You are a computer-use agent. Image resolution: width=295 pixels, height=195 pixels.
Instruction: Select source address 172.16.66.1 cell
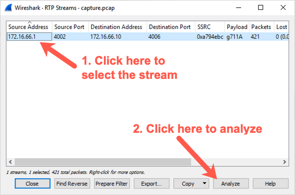coord(29,36)
